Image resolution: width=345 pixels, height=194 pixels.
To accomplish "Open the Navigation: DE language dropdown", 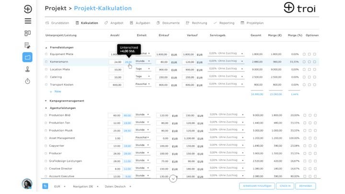I will [86, 186].
